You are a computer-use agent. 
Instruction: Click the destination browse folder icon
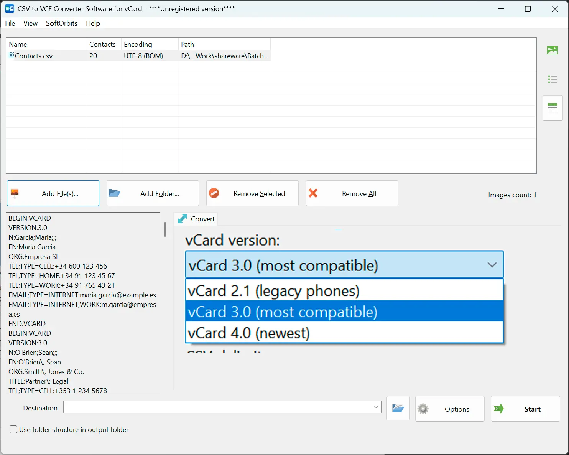coord(398,408)
